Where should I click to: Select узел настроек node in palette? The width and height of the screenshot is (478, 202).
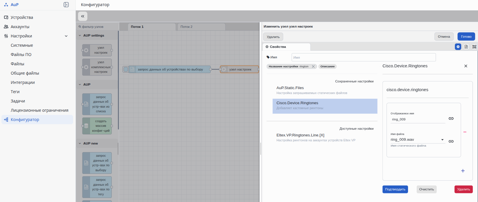[x=97, y=50]
